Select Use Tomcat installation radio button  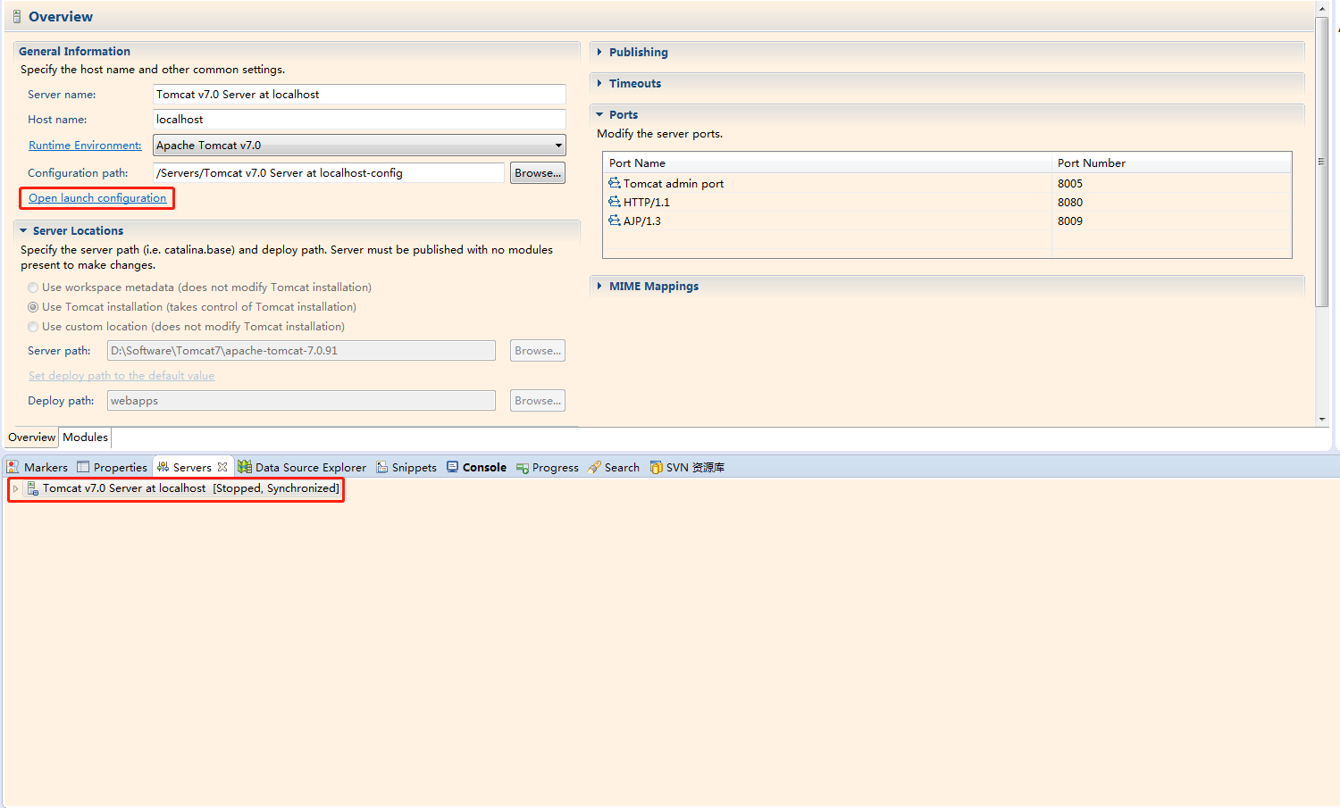(x=33, y=307)
